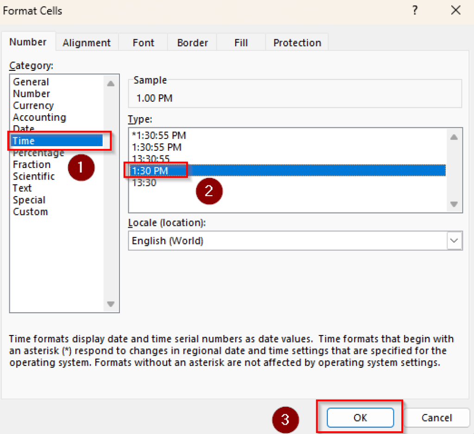The height and width of the screenshot is (434, 474).
Task: Select the 13:30 time type
Action: point(144,183)
